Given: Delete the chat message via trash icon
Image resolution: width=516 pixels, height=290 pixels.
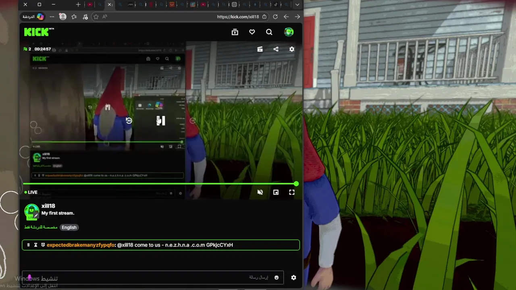Looking at the screenshot, I should click(28, 245).
